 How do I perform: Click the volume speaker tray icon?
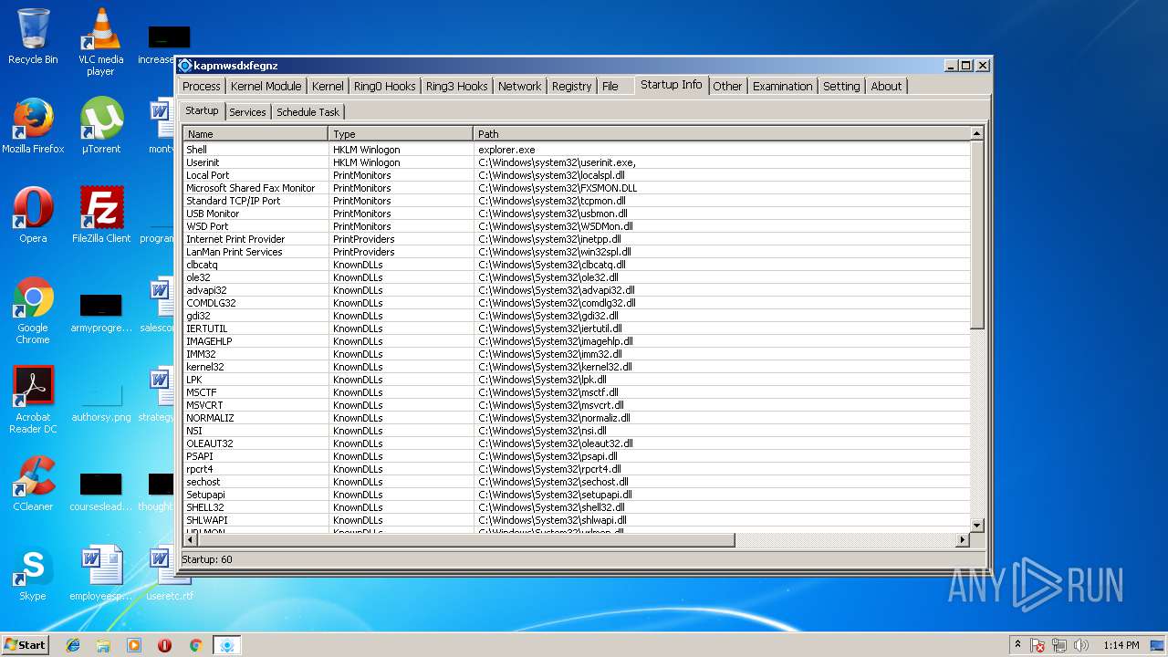pos(1081,645)
